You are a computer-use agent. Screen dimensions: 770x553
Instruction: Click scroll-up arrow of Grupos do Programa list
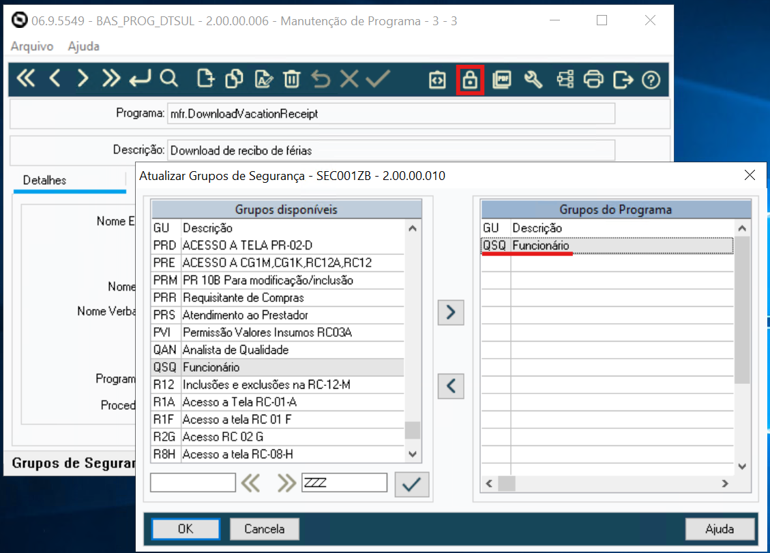pyautogui.click(x=742, y=228)
